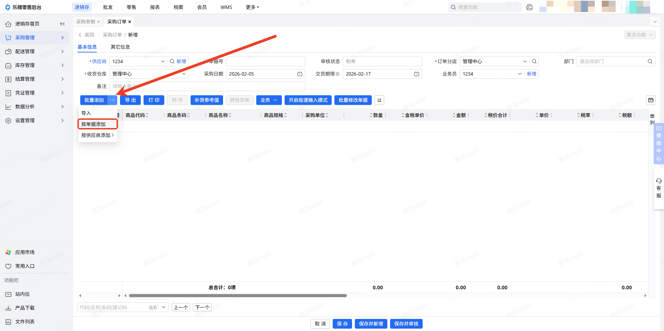The height and width of the screenshot is (331, 664).
Task: Close the 采购订单 tab
Action: click(x=130, y=22)
